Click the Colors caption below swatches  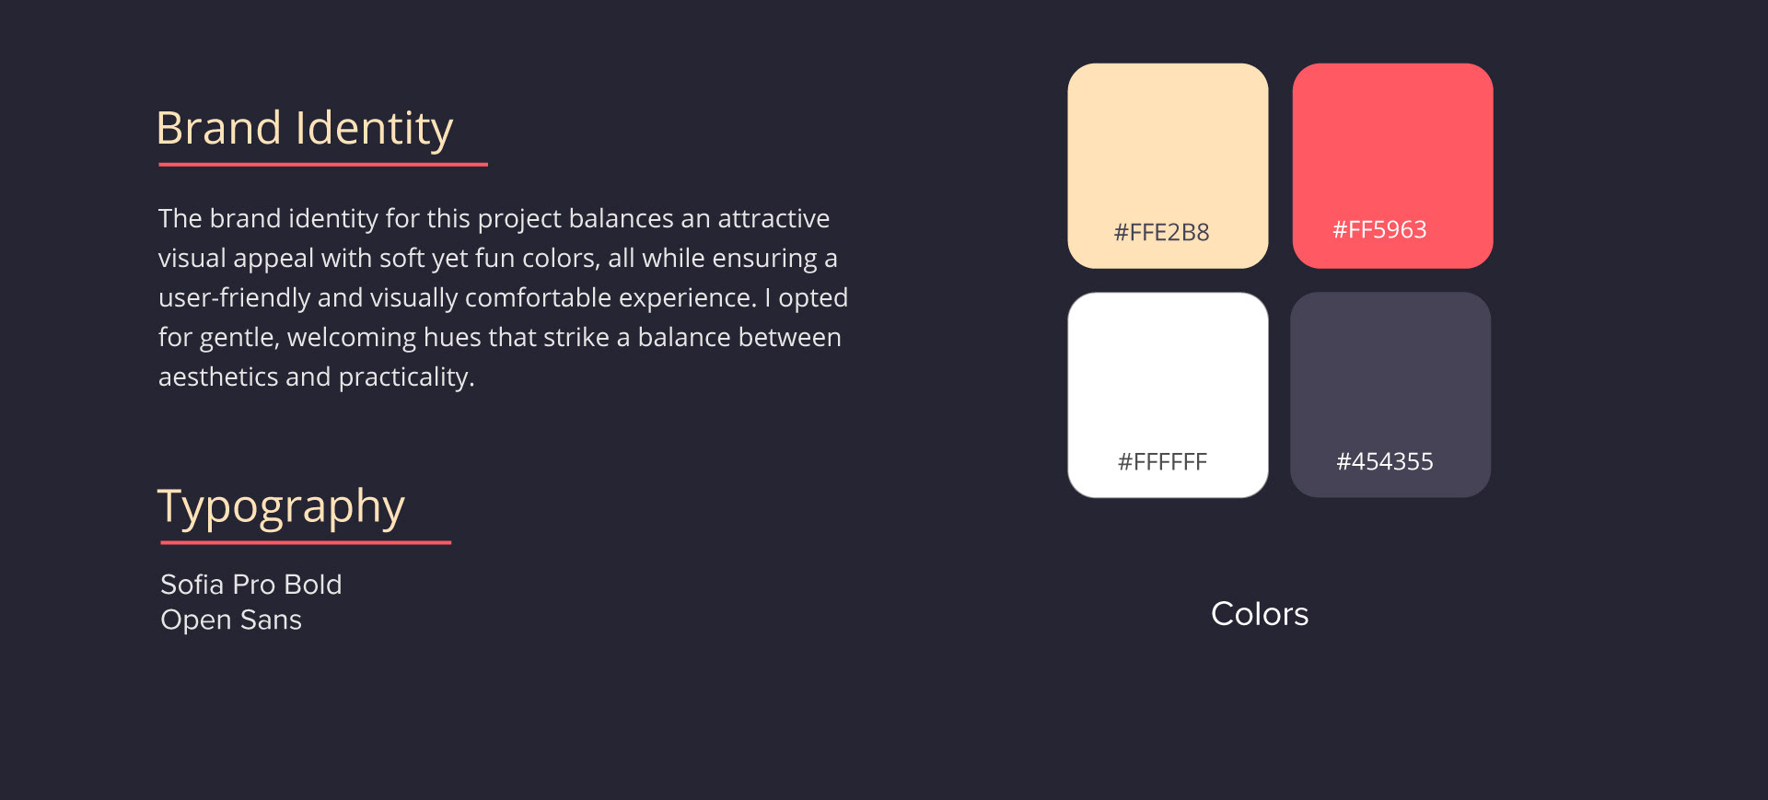click(1259, 614)
